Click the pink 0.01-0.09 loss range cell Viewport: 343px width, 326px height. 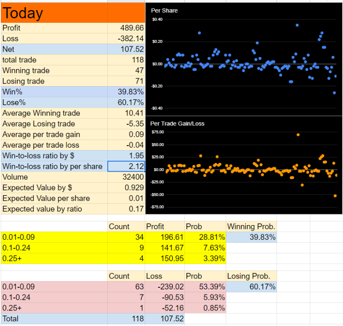coord(54,287)
